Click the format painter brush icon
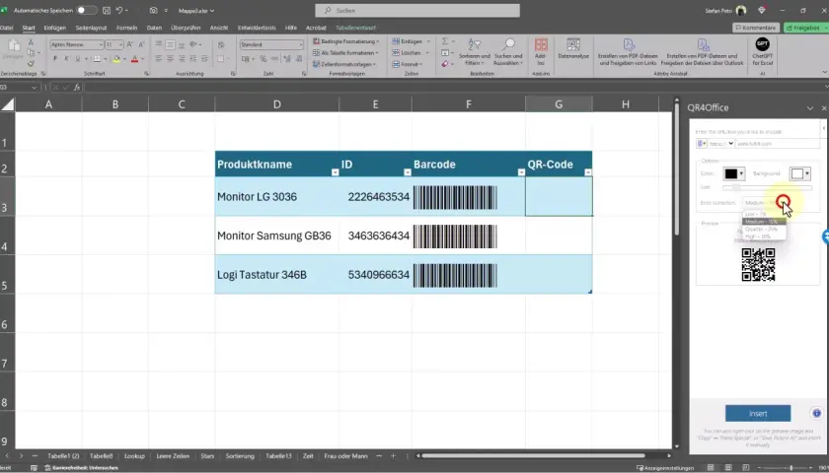This screenshot has height=473, width=829. [31, 63]
